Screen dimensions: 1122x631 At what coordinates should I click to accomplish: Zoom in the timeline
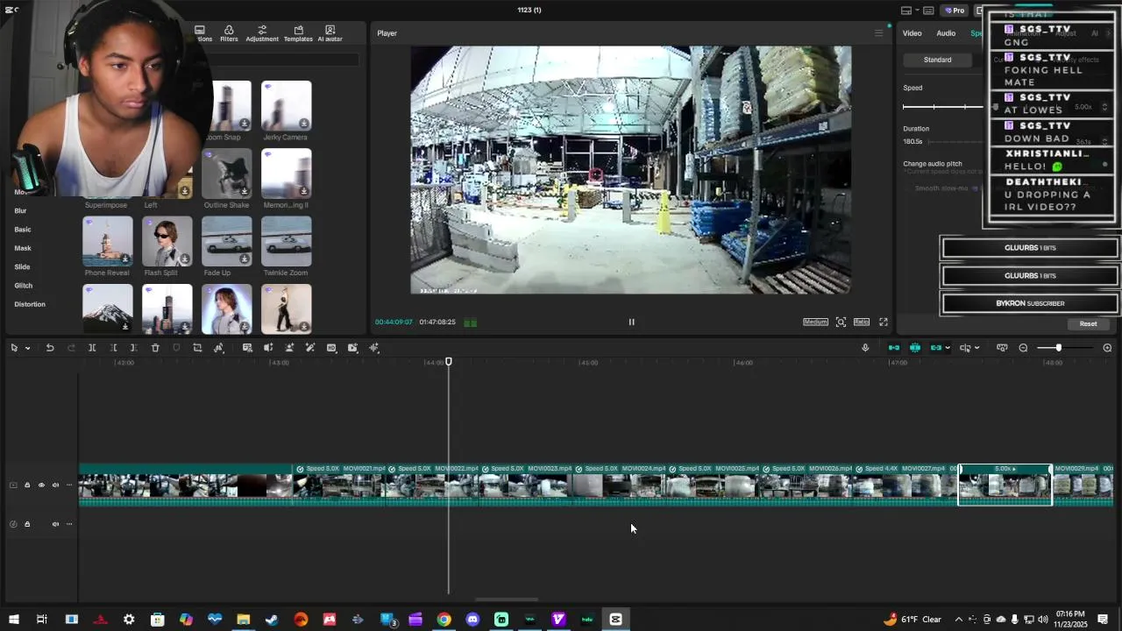(1107, 348)
